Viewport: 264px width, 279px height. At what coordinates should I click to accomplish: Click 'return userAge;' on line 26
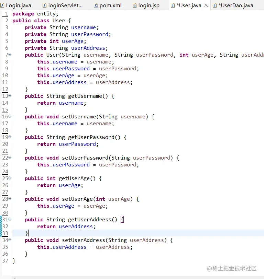(60, 185)
